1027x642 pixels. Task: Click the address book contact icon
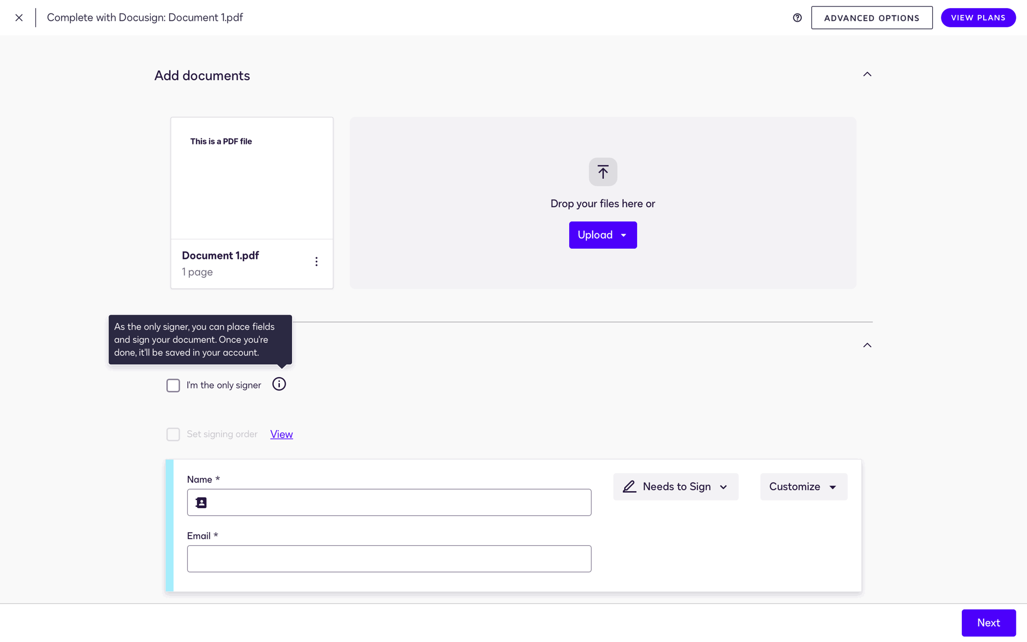[201, 503]
